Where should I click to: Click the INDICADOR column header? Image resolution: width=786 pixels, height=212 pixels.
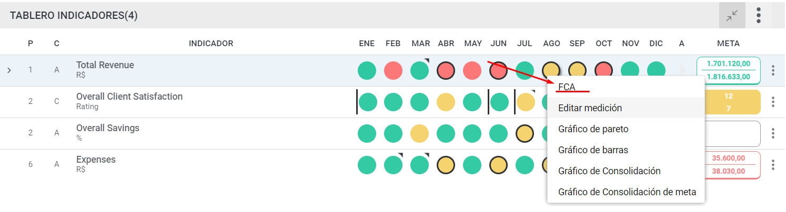tap(211, 43)
